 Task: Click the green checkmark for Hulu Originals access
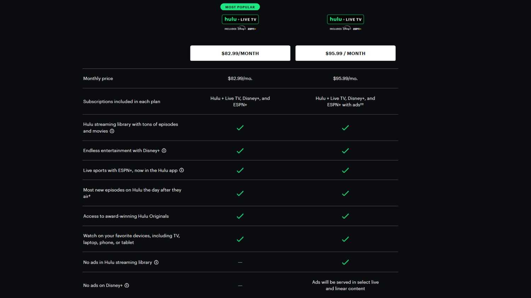click(x=240, y=216)
